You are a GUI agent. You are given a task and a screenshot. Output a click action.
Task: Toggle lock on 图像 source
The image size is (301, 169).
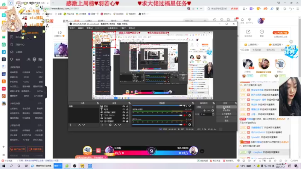(x=127, y=106)
